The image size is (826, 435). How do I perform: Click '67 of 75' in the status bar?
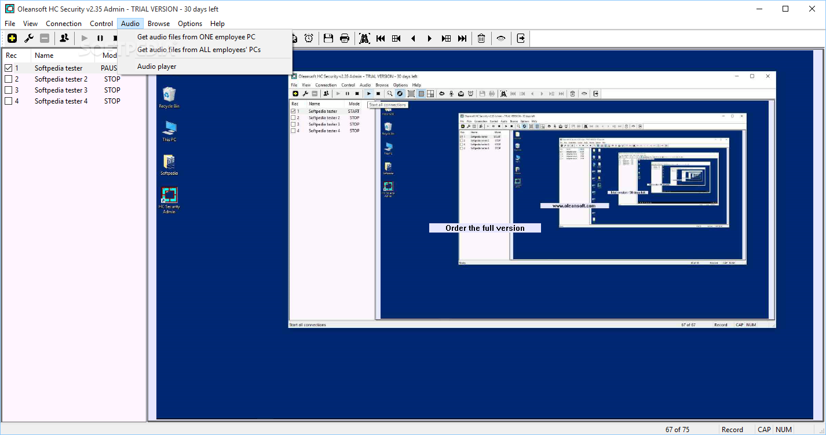(x=677, y=429)
